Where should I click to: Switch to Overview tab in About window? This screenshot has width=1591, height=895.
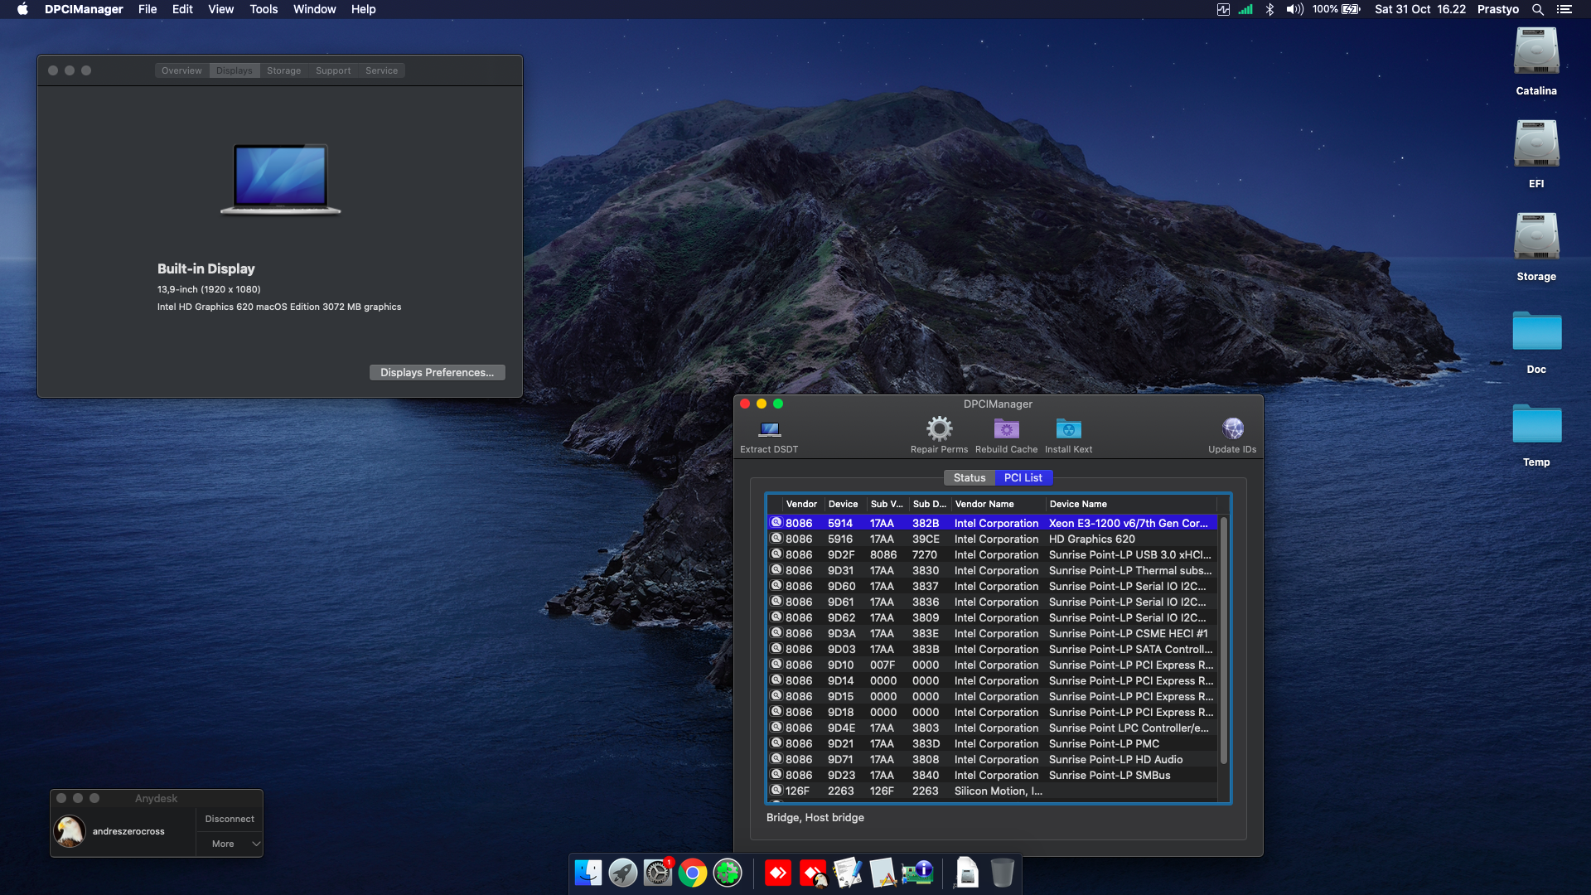click(181, 70)
